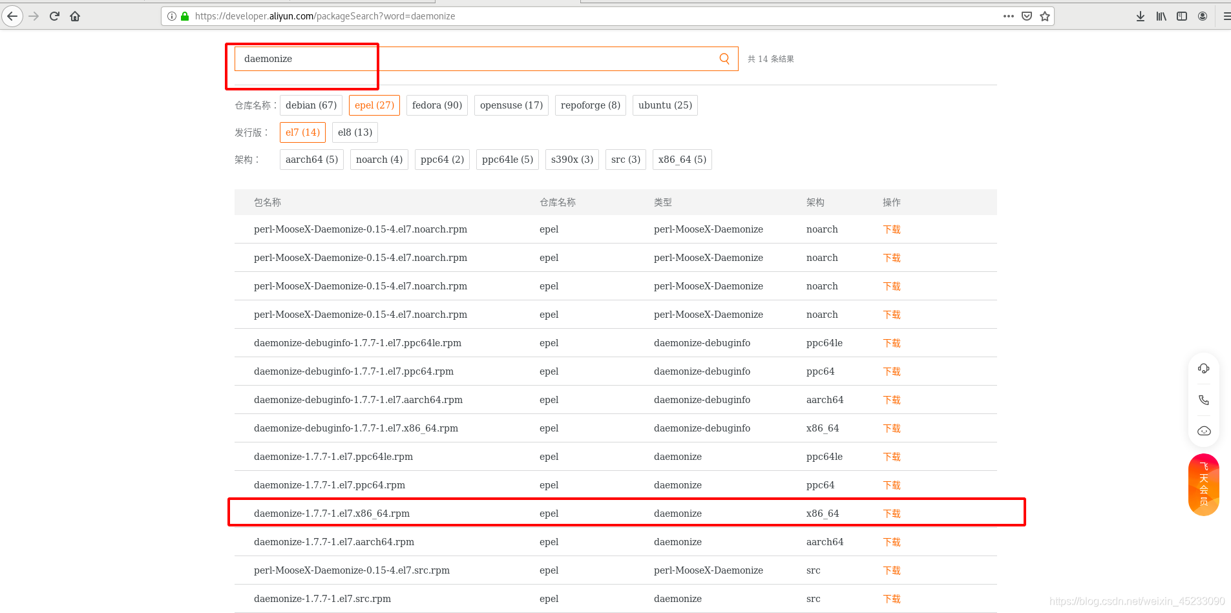1231x613 pixels.
Task: Bookmark this page with the star icon
Action: pyautogui.click(x=1045, y=16)
